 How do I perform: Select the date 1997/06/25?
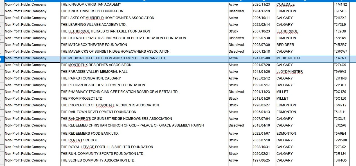click(x=264, y=160)
